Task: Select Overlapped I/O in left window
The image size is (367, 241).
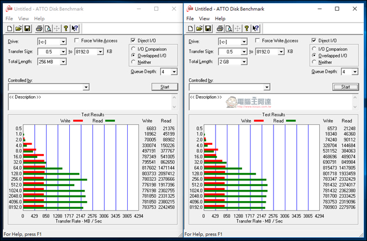Action: [x=133, y=56]
